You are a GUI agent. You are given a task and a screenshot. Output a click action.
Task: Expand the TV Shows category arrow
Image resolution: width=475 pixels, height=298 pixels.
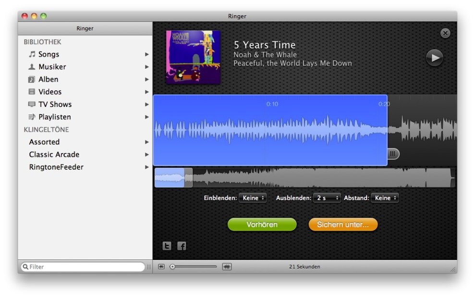pyautogui.click(x=147, y=105)
